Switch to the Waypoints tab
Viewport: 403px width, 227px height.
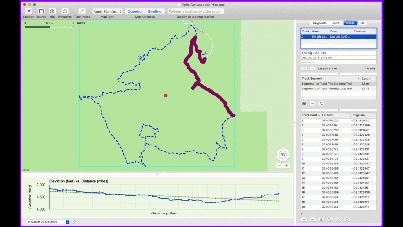[x=319, y=23]
